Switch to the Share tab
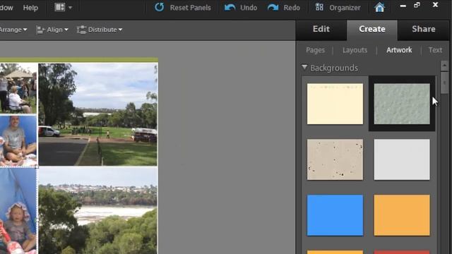Viewport: 452px width, 254px height. click(x=424, y=29)
